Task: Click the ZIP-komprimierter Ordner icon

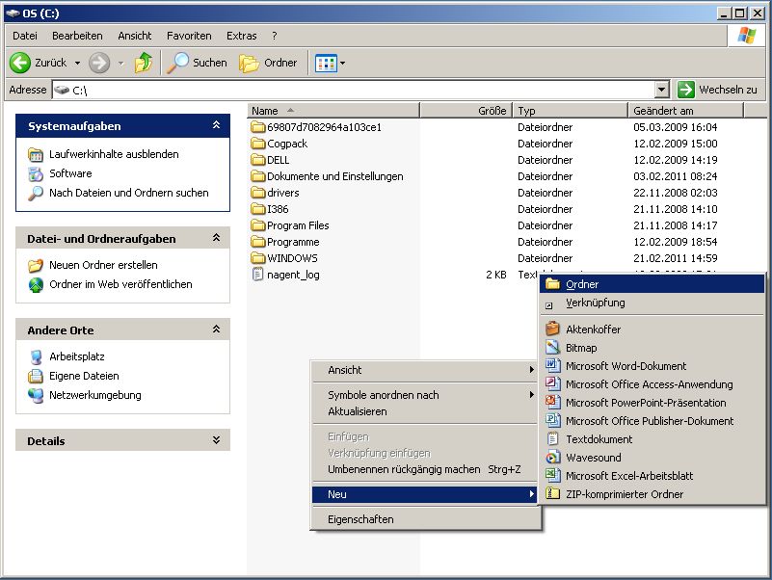Action: (x=552, y=493)
